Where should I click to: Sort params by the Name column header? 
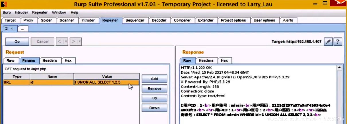point(52,76)
